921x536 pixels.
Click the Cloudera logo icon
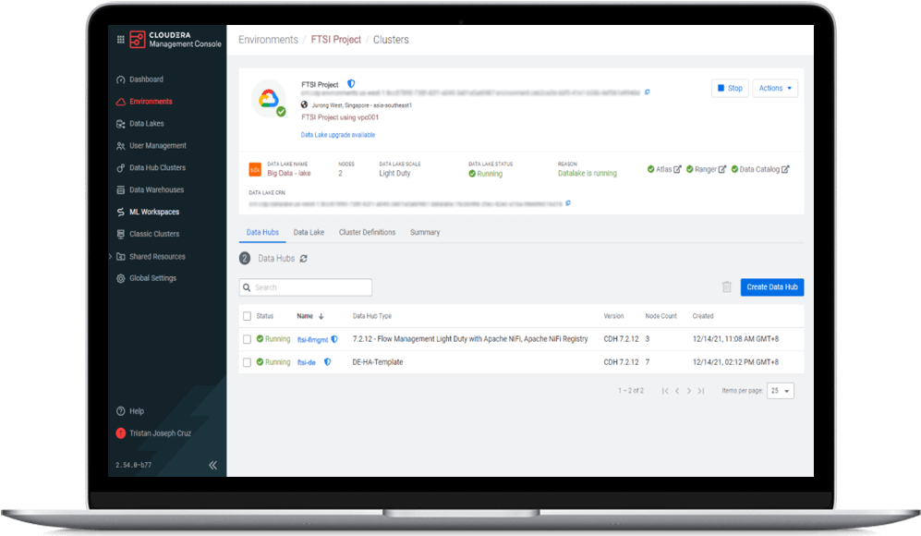pyautogui.click(x=138, y=40)
